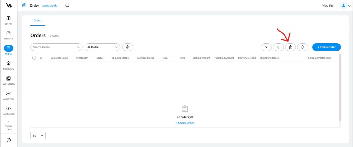Refresh the orders list
The height and width of the screenshot is (147, 353).
[x=302, y=47]
